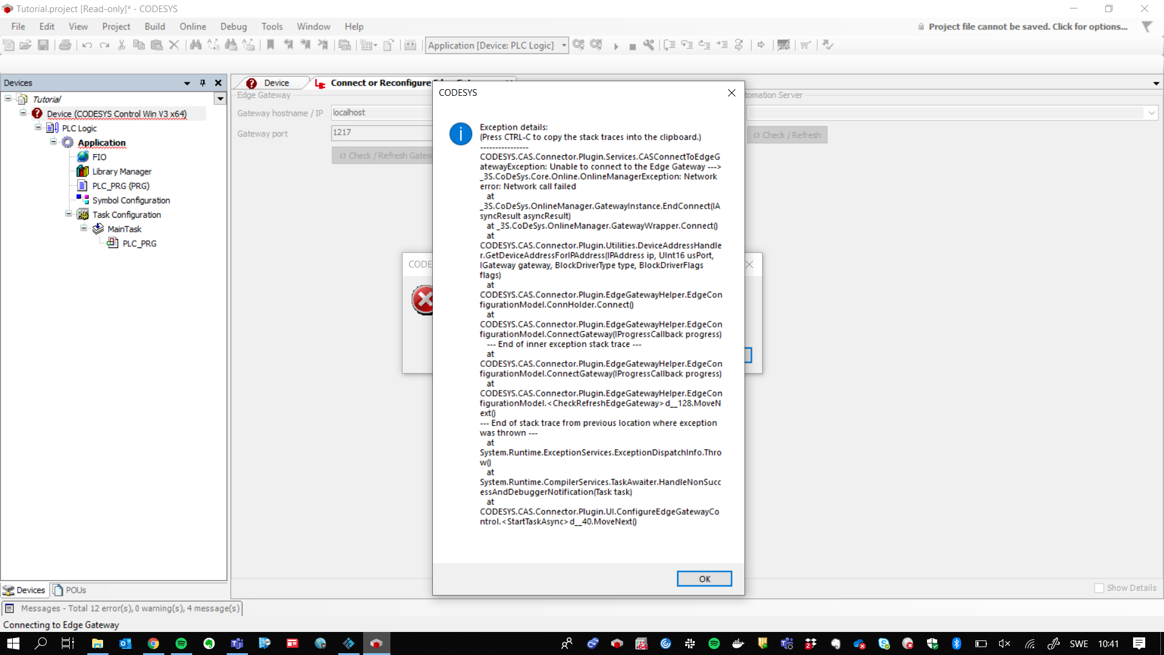Click the Delete X icon in toolbar

point(174,45)
